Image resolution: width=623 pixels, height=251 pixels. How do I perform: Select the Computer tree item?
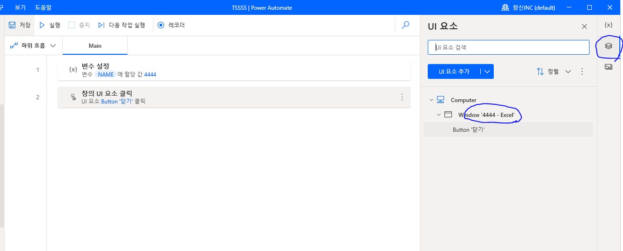pos(464,100)
